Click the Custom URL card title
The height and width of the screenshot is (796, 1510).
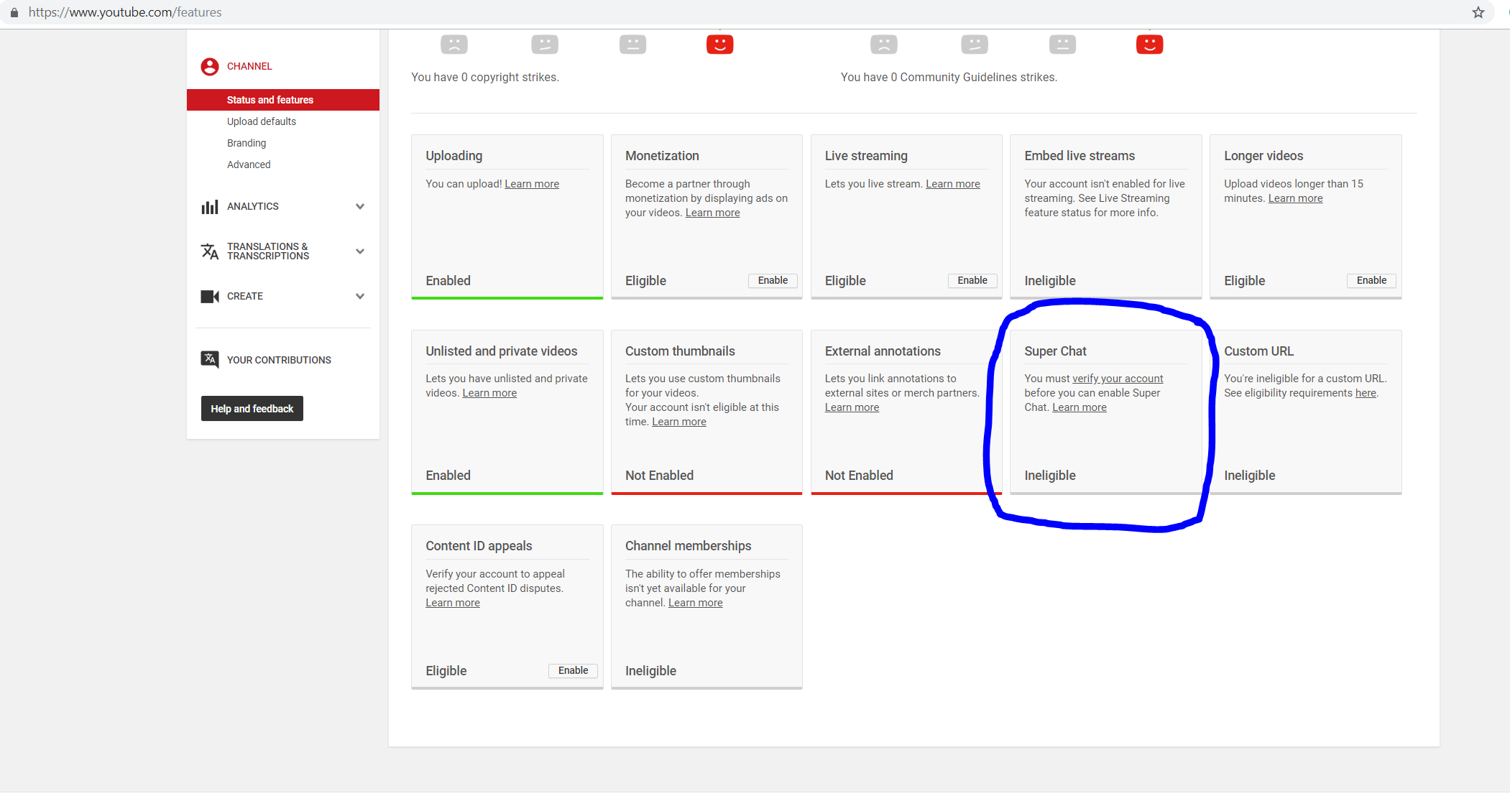[x=1258, y=351]
